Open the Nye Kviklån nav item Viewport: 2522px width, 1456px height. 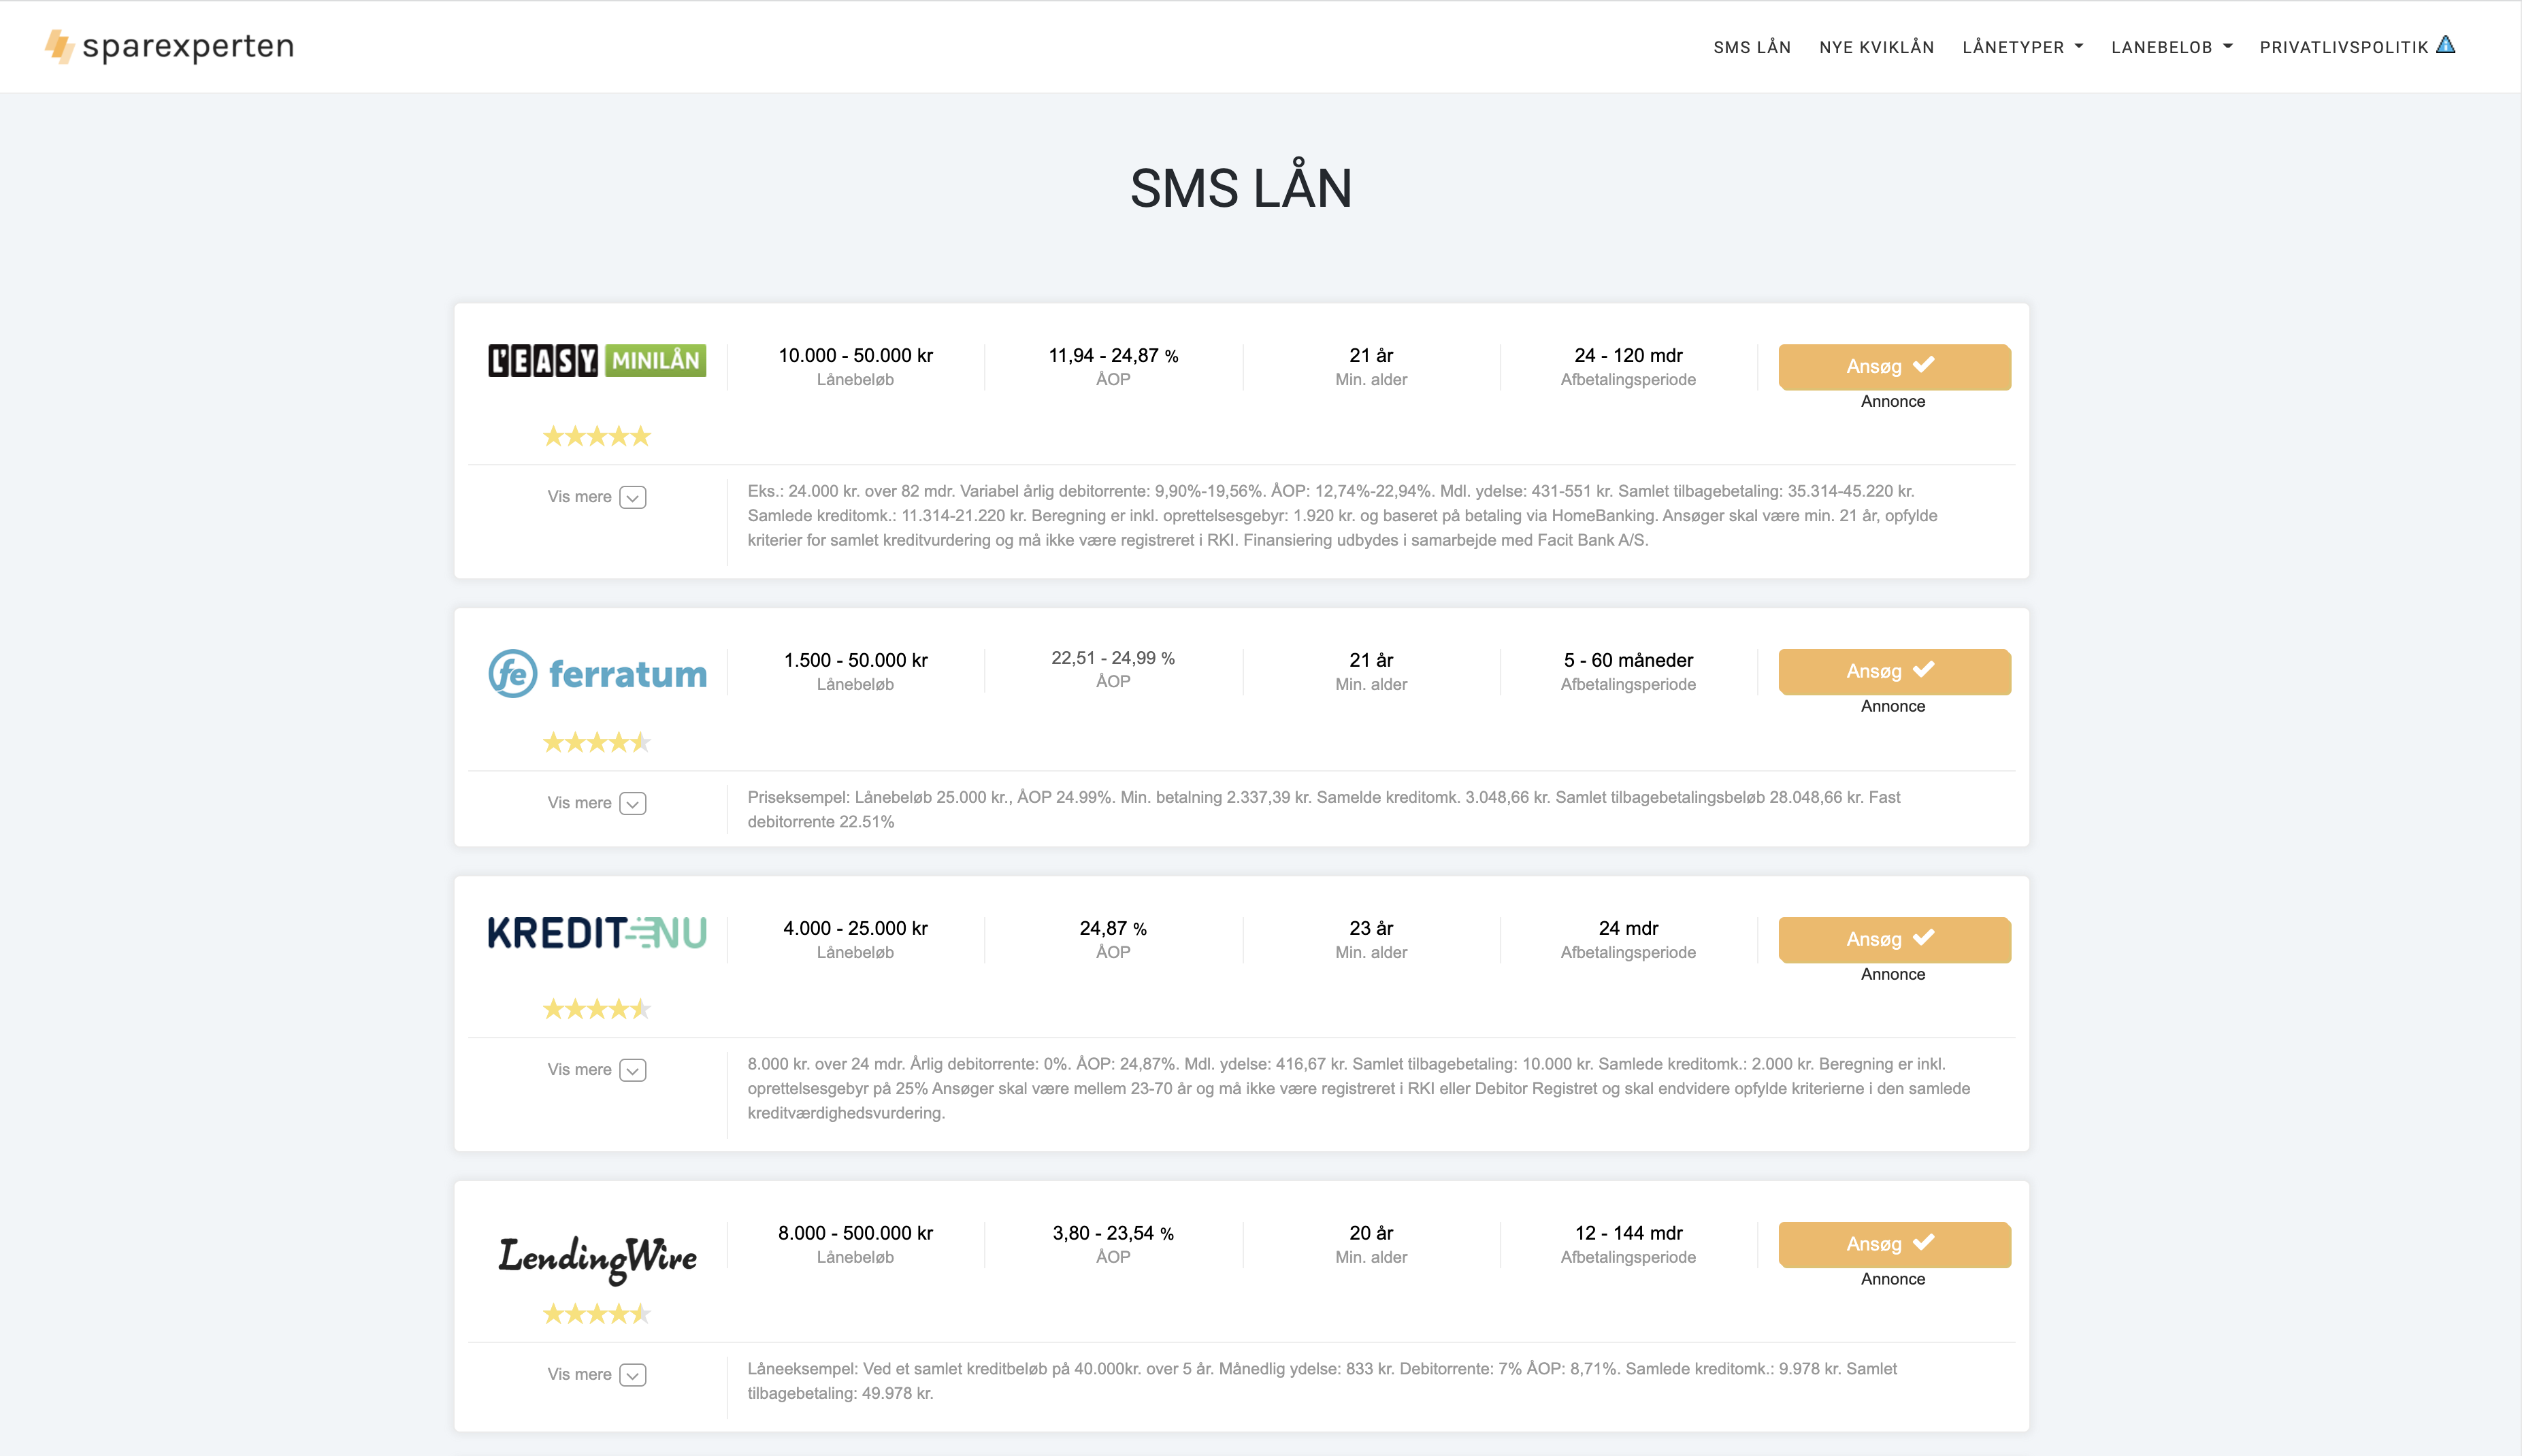[x=1876, y=47]
